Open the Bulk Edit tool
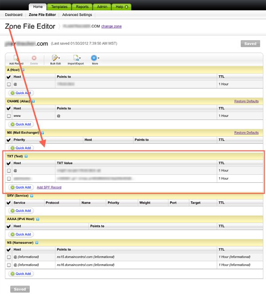 tap(55, 59)
